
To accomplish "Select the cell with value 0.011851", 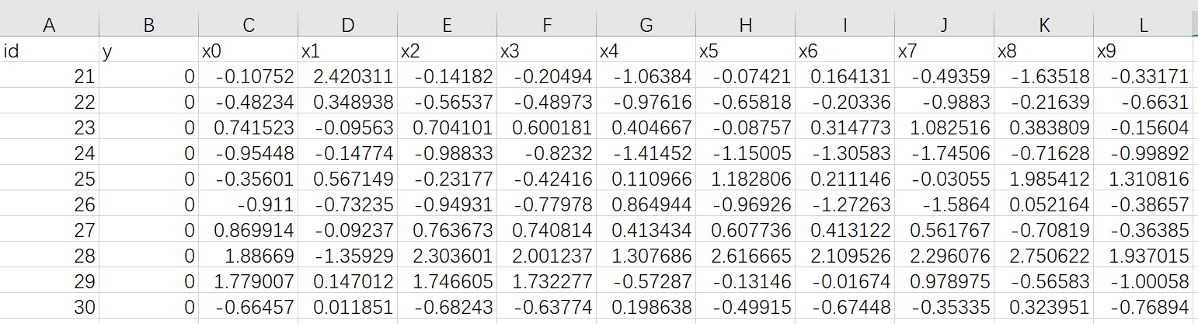I will [x=347, y=307].
